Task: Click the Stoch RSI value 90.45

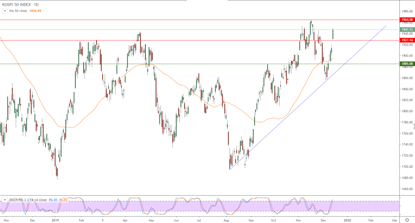Action: tap(53, 200)
